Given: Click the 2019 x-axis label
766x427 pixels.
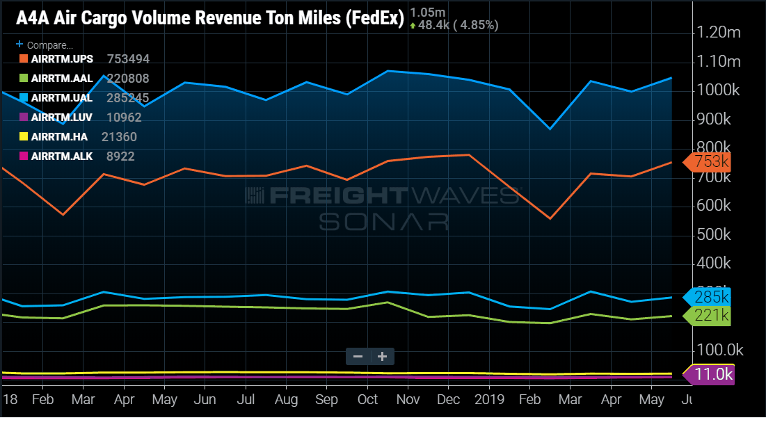Looking at the screenshot, I should pyautogui.click(x=490, y=400).
